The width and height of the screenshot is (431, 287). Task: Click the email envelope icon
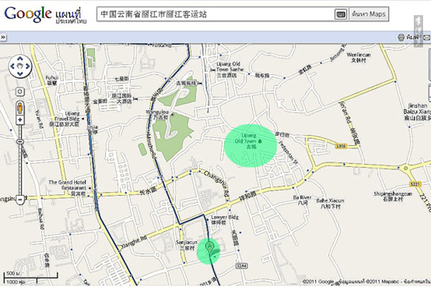pos(427,37)
